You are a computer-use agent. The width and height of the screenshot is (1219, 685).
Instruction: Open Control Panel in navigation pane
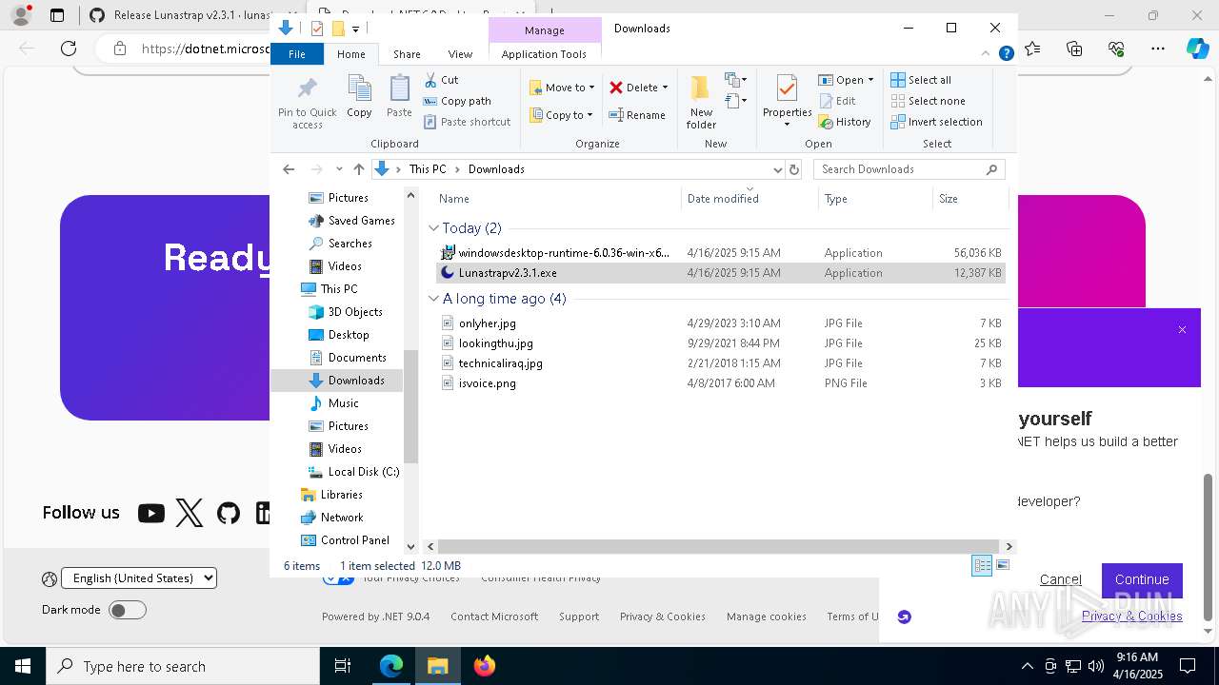click(x=346, y=540)
